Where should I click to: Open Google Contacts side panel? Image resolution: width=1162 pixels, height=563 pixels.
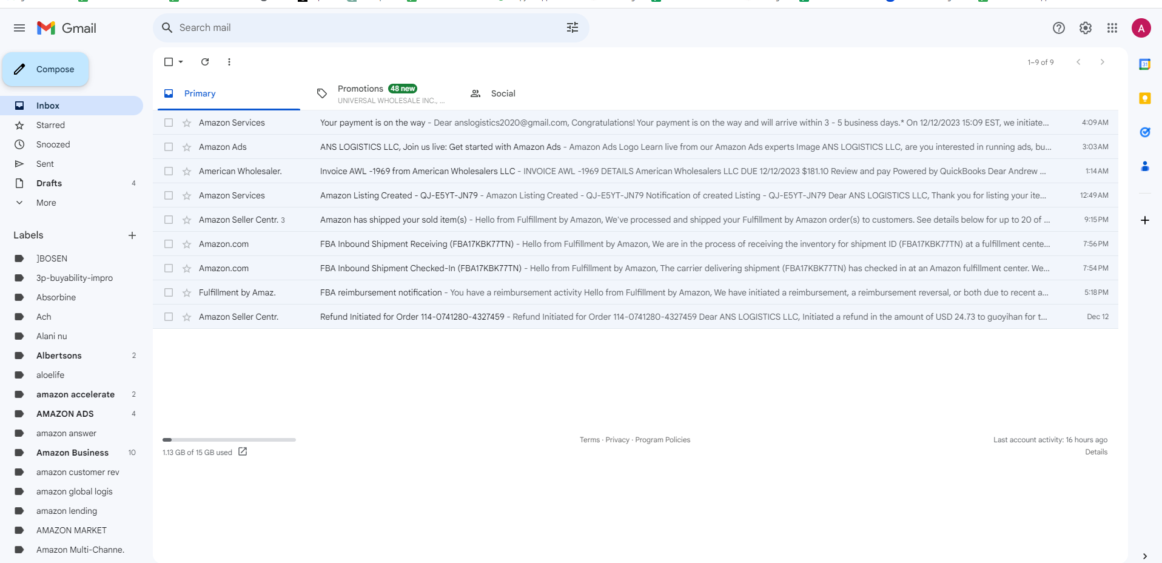pos(1145,166)
